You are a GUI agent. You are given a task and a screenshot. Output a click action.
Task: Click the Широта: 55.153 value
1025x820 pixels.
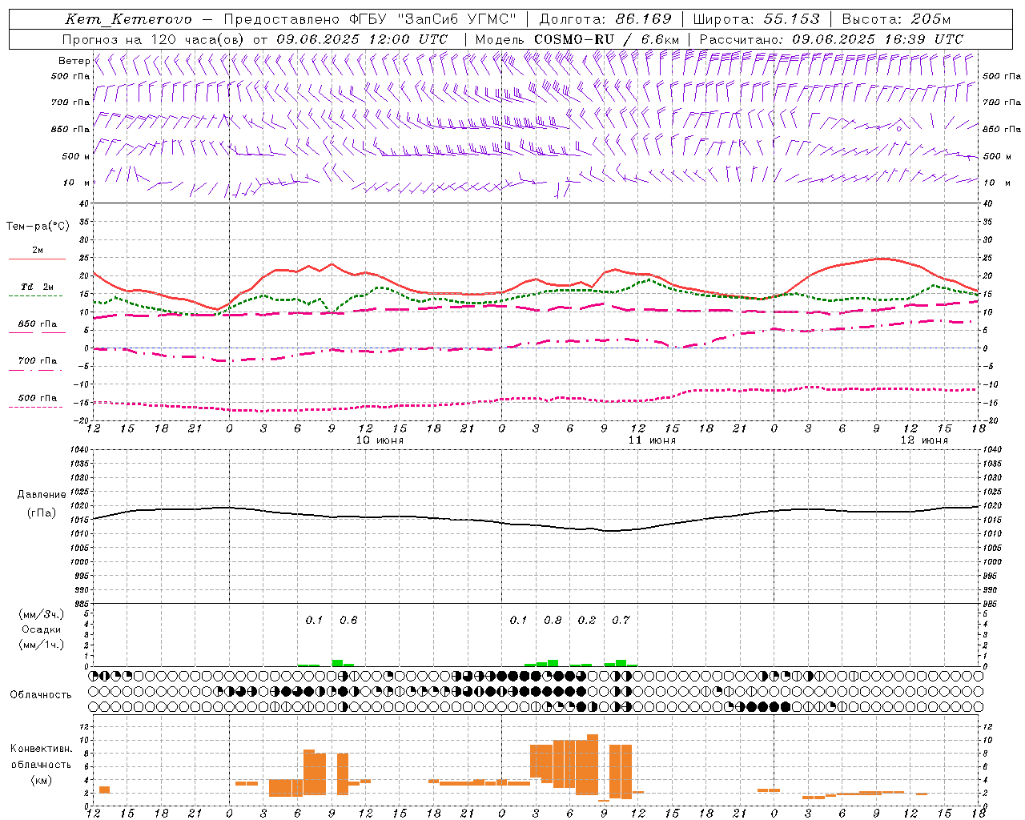click(756, 19)
